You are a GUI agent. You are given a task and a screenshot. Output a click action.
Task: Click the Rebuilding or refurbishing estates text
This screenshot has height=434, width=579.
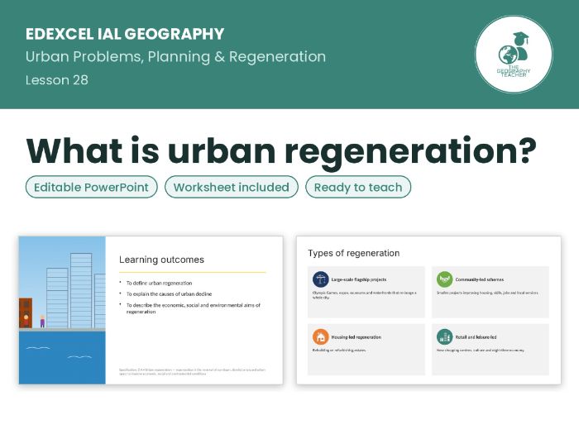(339, 350)
